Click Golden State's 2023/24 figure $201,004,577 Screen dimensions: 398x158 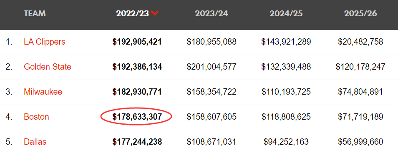pyautogui.click(x=212, y=67)
